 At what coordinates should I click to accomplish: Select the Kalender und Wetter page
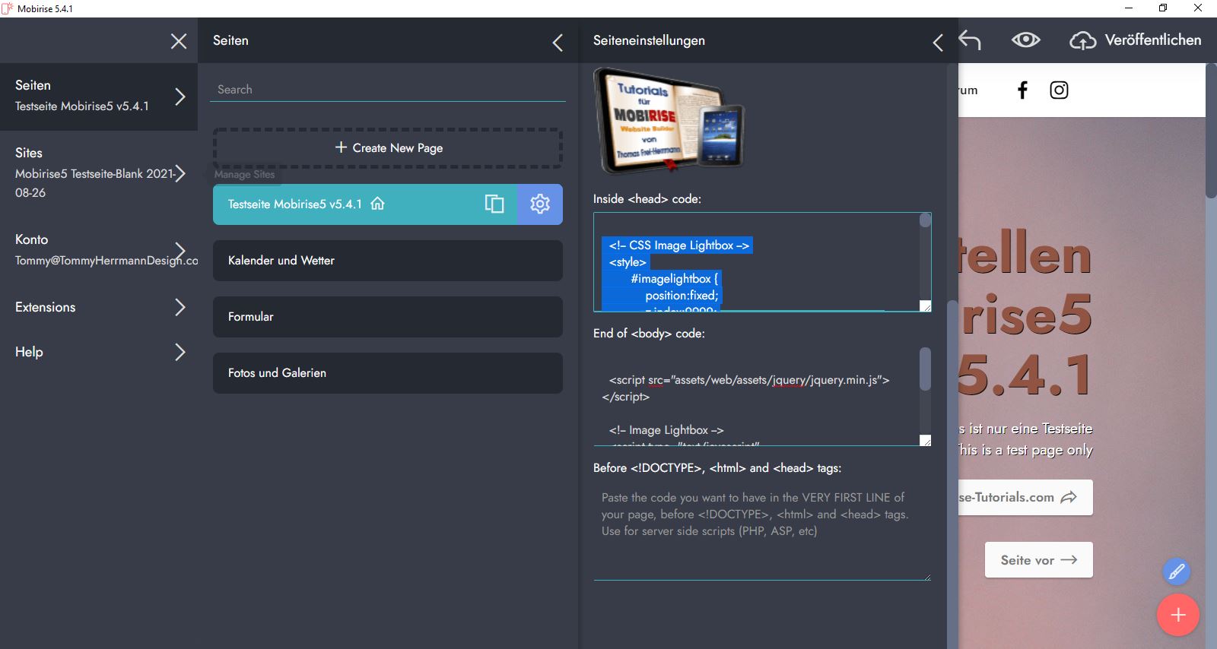pyautogui.click(x=387, y=261)
